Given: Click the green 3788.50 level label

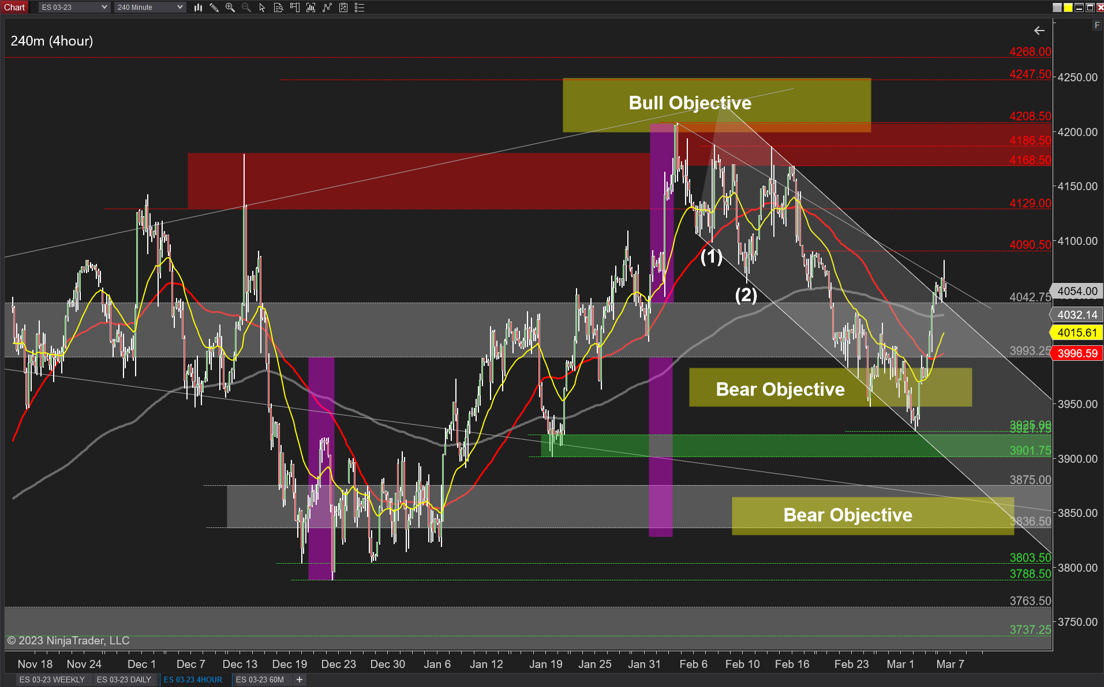Looking at the screenshot, I should click(1030, 573).
